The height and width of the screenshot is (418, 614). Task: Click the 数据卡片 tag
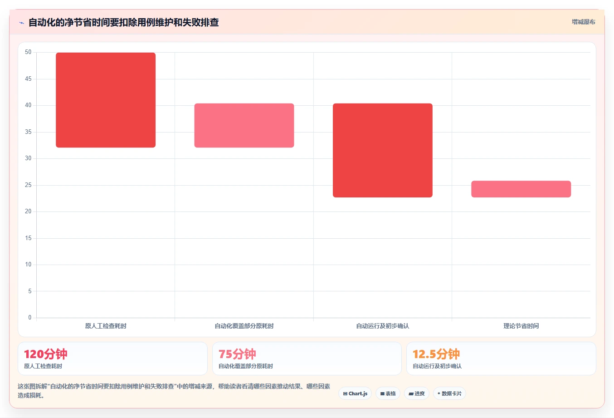pos(449,393)
